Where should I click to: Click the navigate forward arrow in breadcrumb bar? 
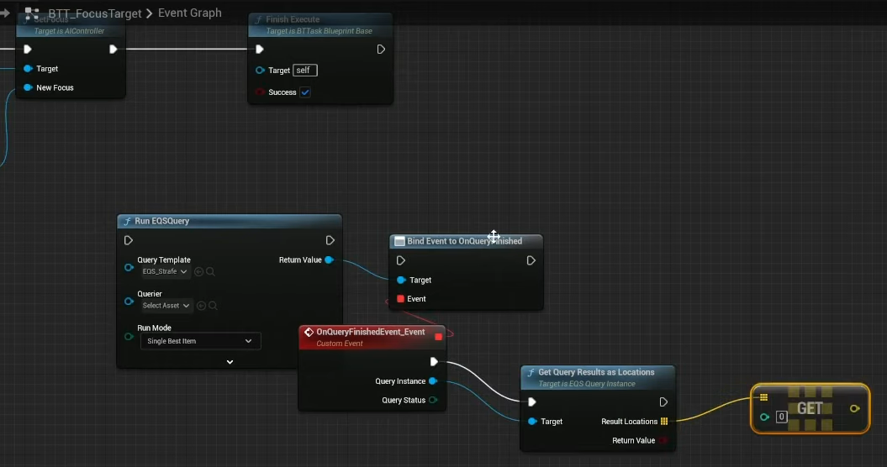coord(5,13)
